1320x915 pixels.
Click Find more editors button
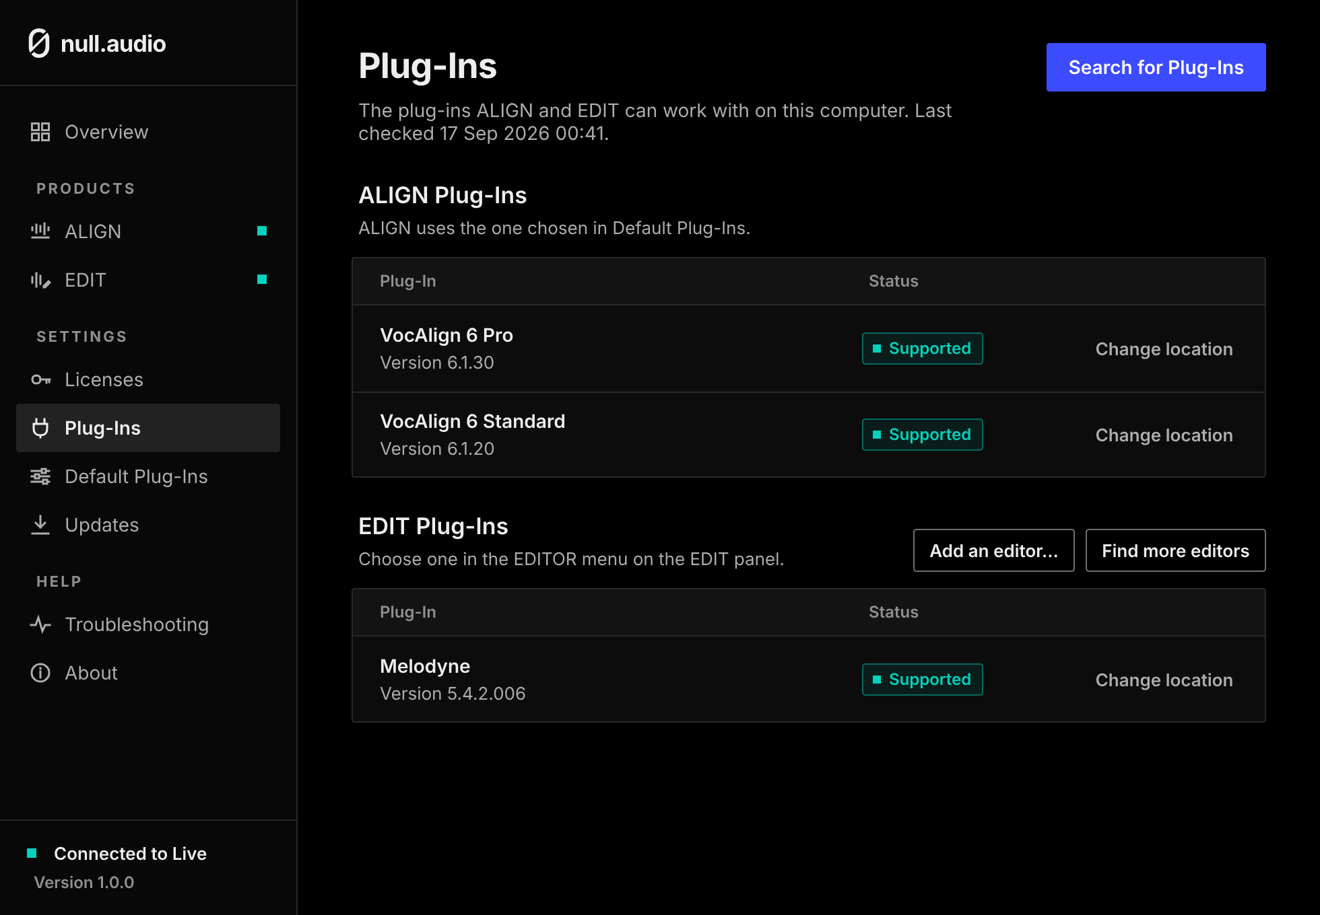click(x=1175, y=550)
